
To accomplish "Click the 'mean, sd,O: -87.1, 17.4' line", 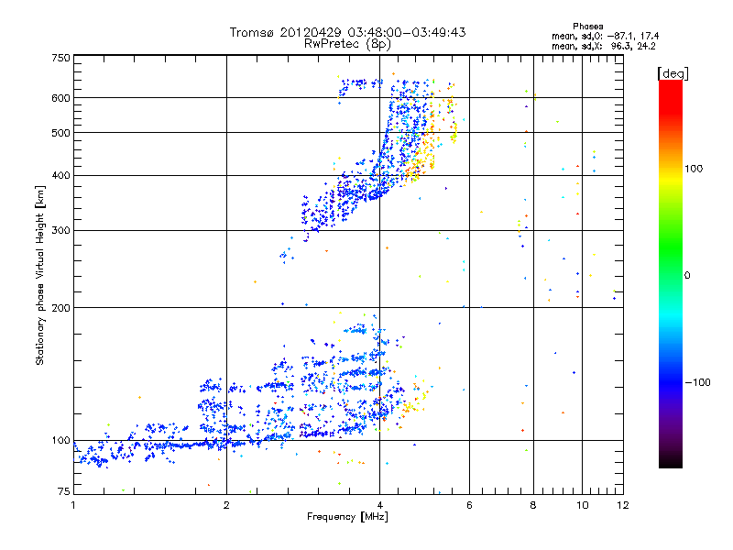I will pyautogui.click(x=606, y=36).
